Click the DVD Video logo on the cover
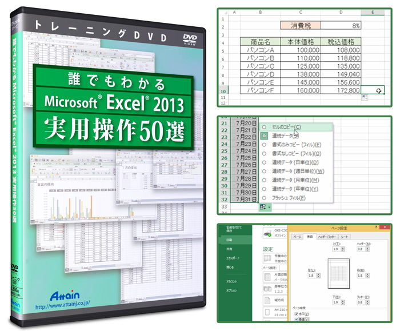 pos(190,39)
